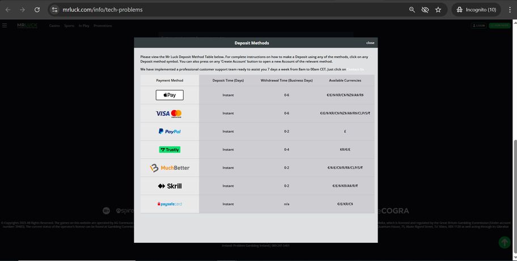Click paysafecard's 'n/a' withdrawal cell
The image size is (517, 261).
pyautogui.click(x=286, y=204)
